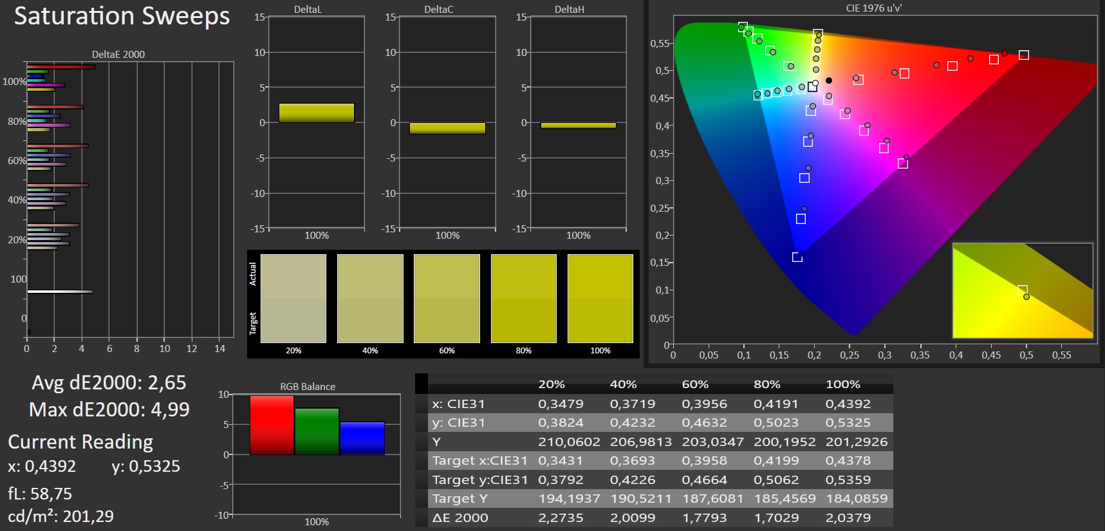
Task: Click table cell 0,3958
Action: tap(704, 461)
